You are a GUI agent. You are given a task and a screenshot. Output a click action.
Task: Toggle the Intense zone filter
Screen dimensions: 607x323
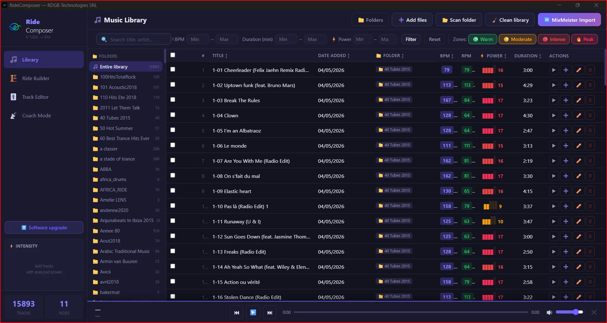[x=554, y=39]
